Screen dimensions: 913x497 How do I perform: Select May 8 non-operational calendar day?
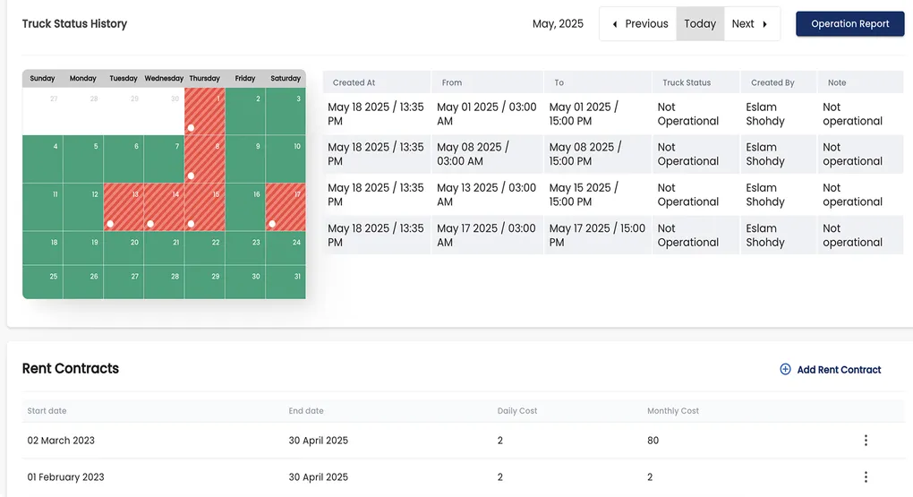coord(205,159)
